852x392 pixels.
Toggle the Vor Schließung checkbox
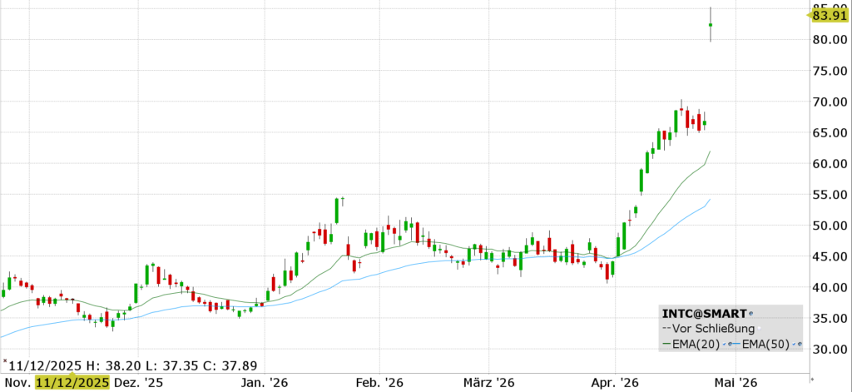[x=760, y=329]
